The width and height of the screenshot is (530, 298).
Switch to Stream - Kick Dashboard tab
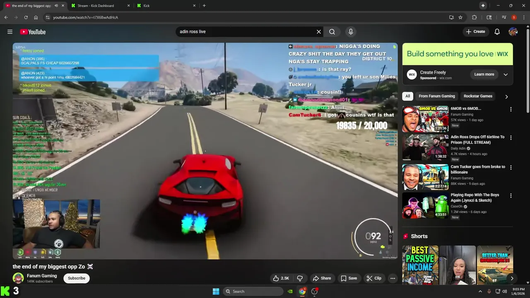click(96, 6)
